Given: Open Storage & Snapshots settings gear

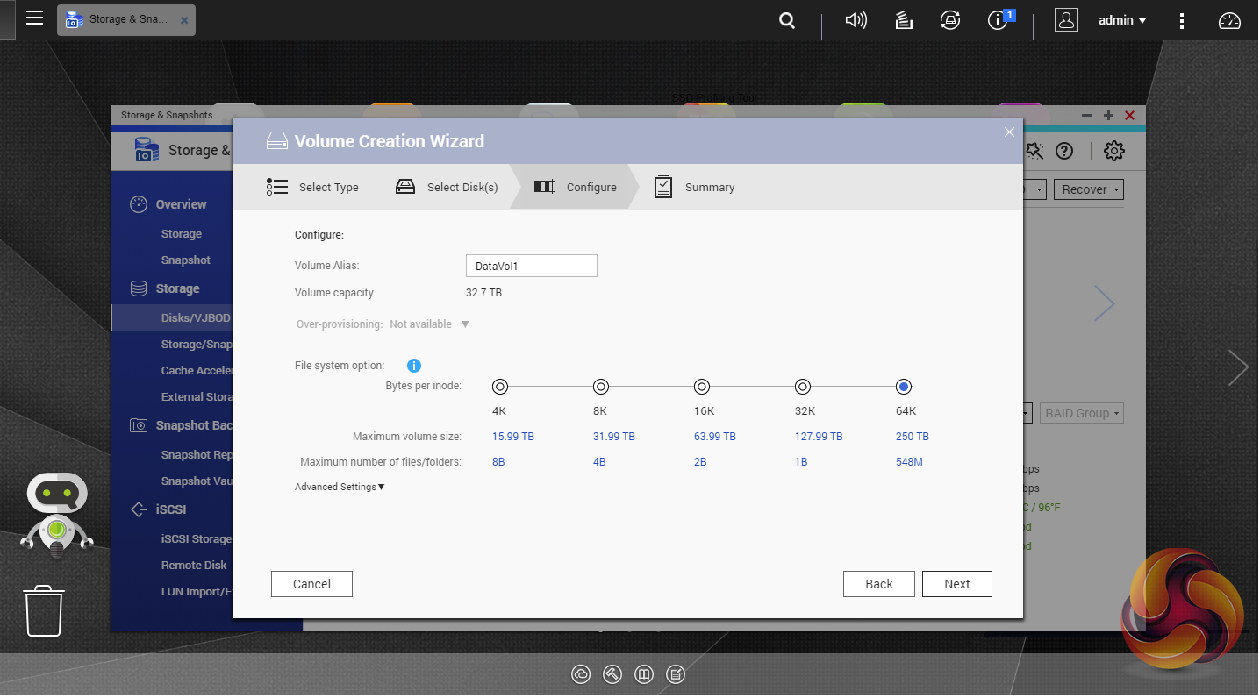Looking at the screenshot, I should [x=1113, y=151].
